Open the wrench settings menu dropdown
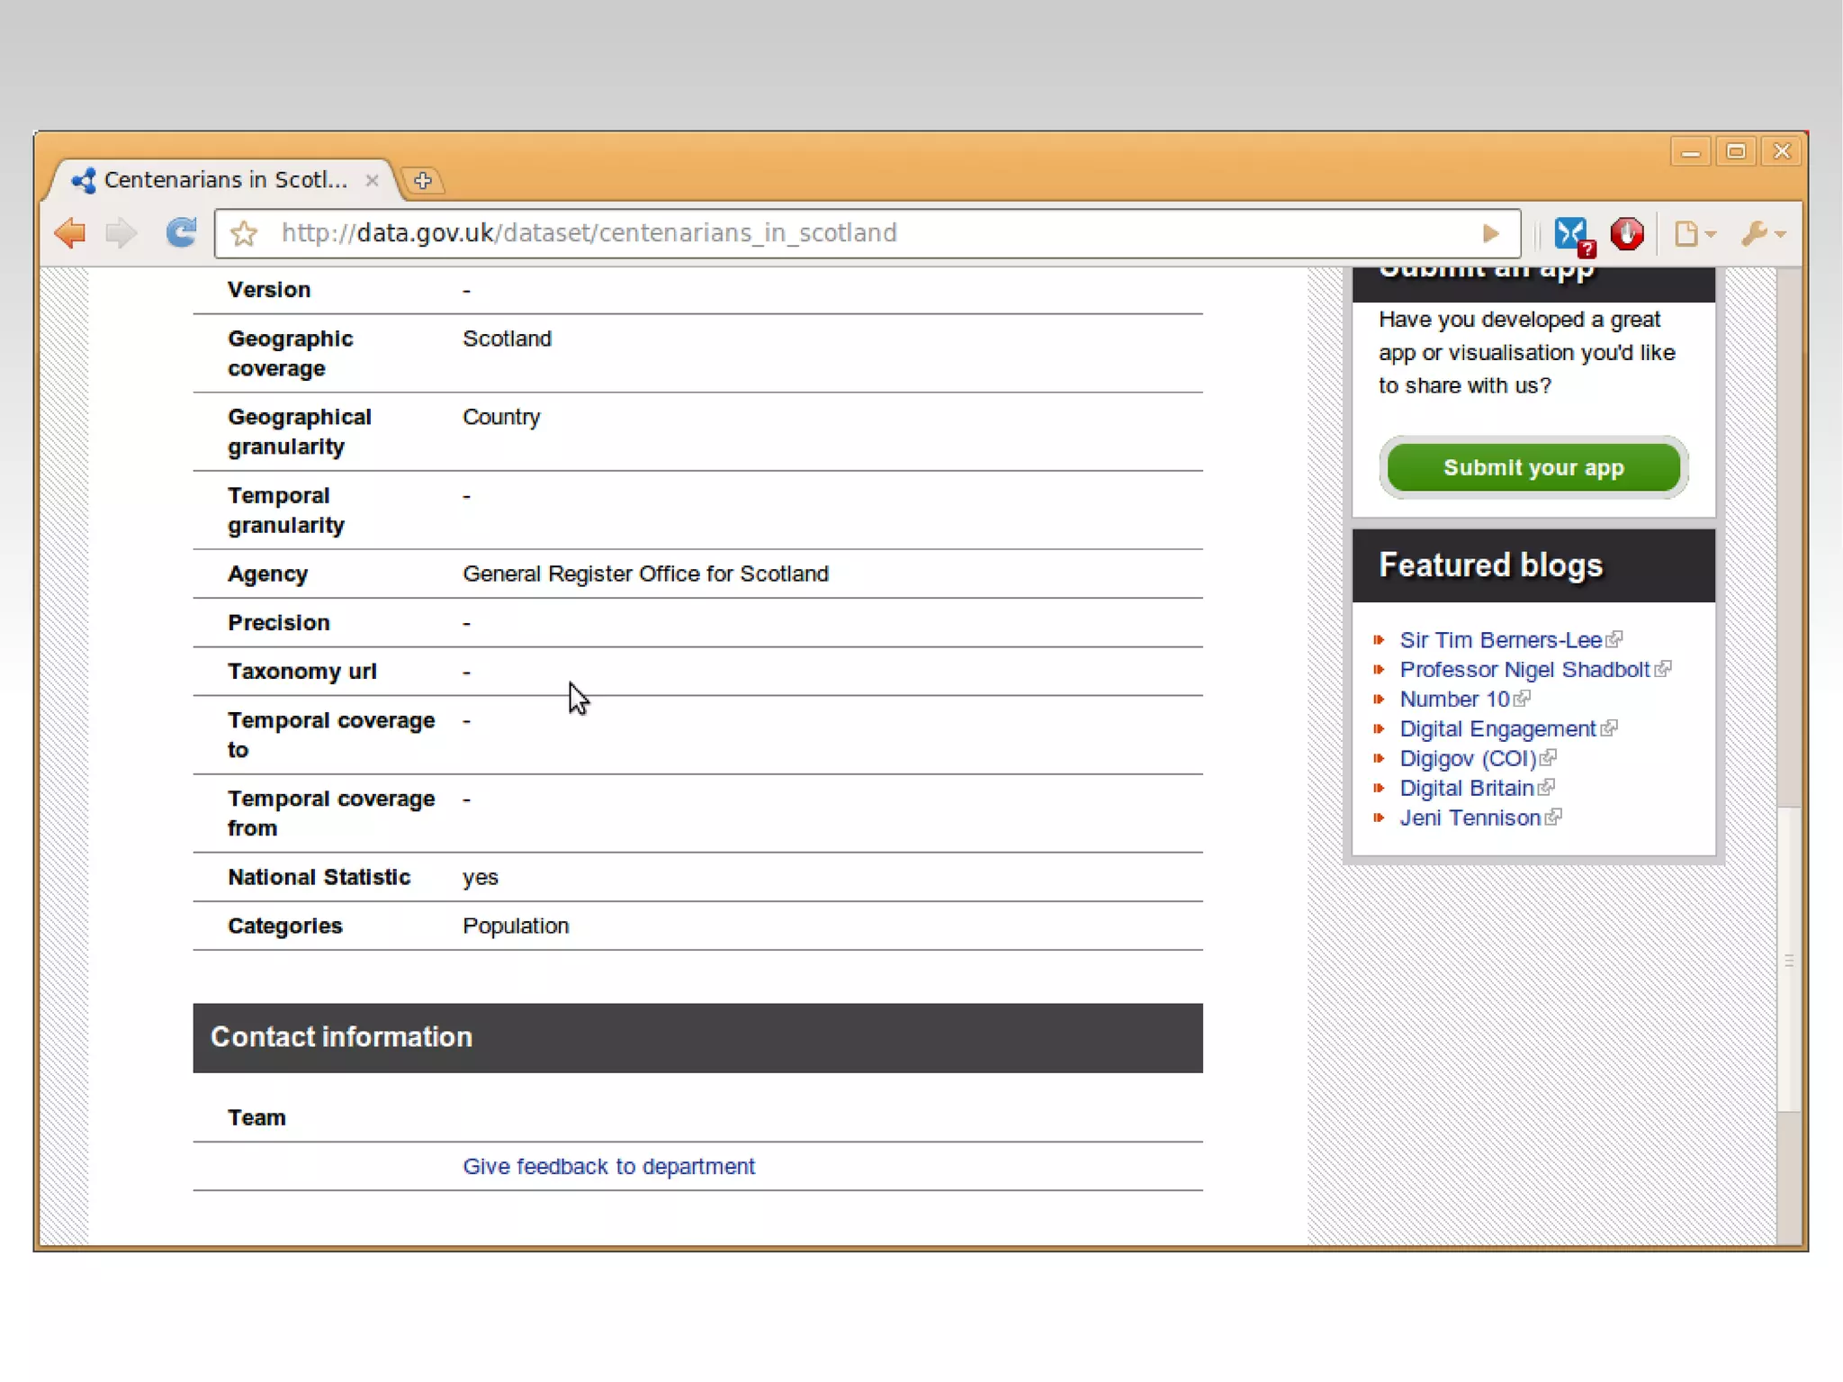 point(1762,234)
